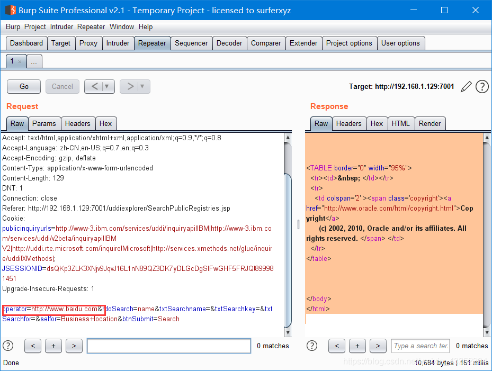492x371 pixels.
Task: Click the DNT: 1 header line
Action: (13, 188)
